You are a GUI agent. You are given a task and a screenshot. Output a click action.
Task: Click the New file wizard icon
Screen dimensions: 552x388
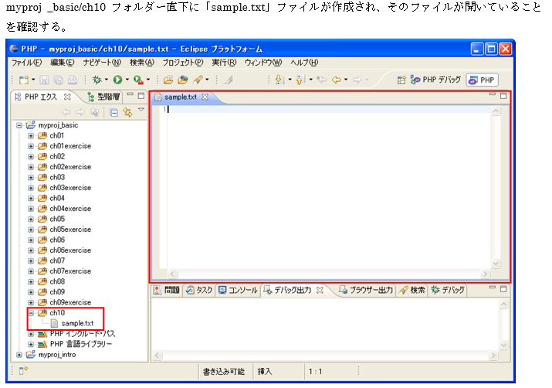24,80
